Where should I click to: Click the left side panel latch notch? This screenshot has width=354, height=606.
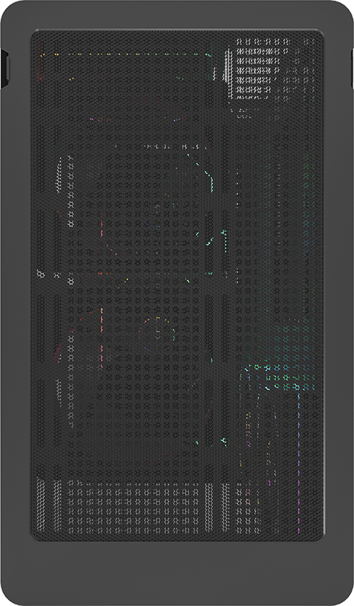point(5,69)
